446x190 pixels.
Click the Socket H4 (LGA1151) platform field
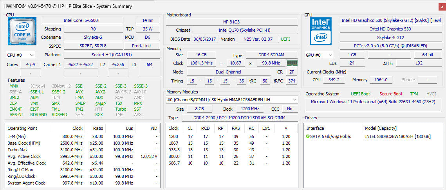coord(112,55)
